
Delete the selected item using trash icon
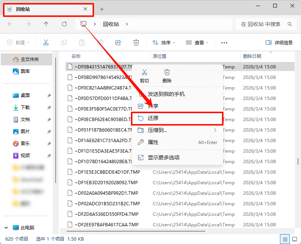point(136,42)
